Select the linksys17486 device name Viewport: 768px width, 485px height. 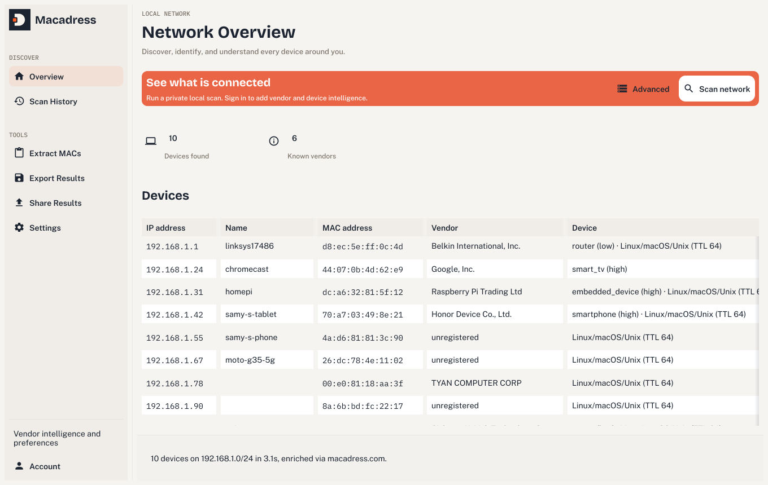coord(250,246)
